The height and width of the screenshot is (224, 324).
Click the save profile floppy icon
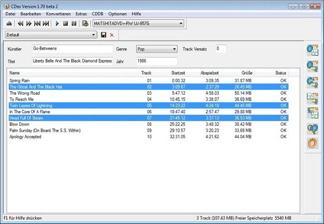(x=104, y=35)
